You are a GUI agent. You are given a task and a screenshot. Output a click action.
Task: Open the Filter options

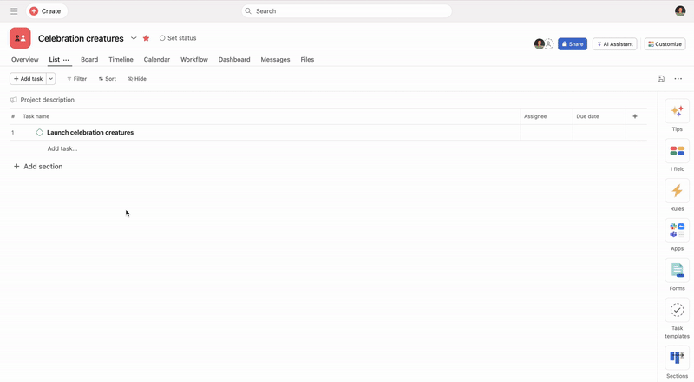pyautogui.click(x=76, y=79)
